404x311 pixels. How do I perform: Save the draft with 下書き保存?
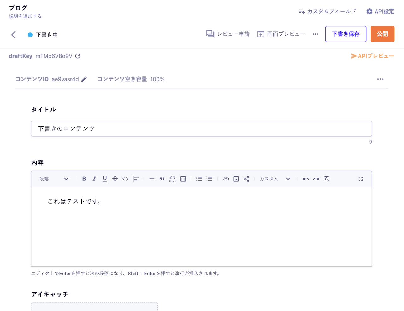point(346,34)
